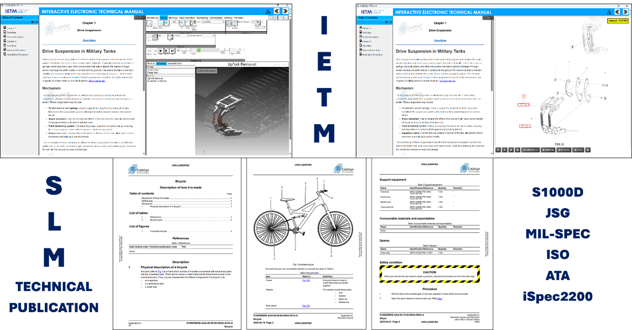Viewport: 632px width, 330px height.
Task: Click the reset view icon in the dark model toolbar
Action: [511, 150]
